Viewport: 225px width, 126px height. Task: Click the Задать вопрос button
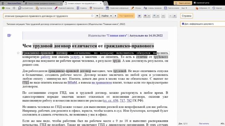pyautogui.click(x=183, y=3)
